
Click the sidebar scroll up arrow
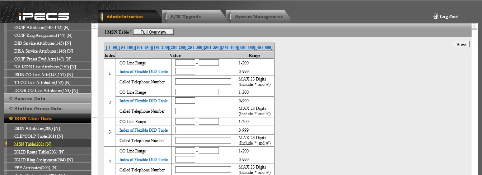[95, 26]
